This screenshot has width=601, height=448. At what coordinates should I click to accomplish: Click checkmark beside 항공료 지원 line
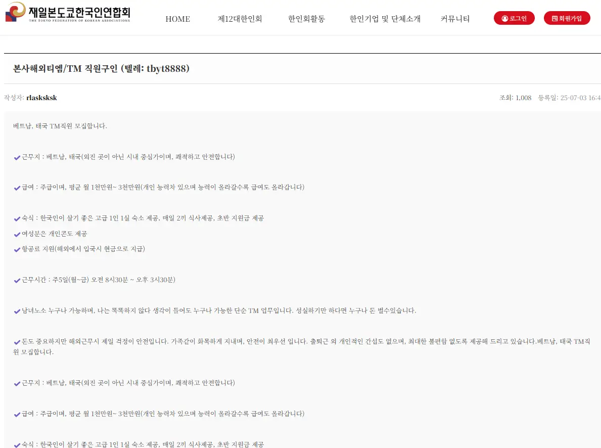17,249
